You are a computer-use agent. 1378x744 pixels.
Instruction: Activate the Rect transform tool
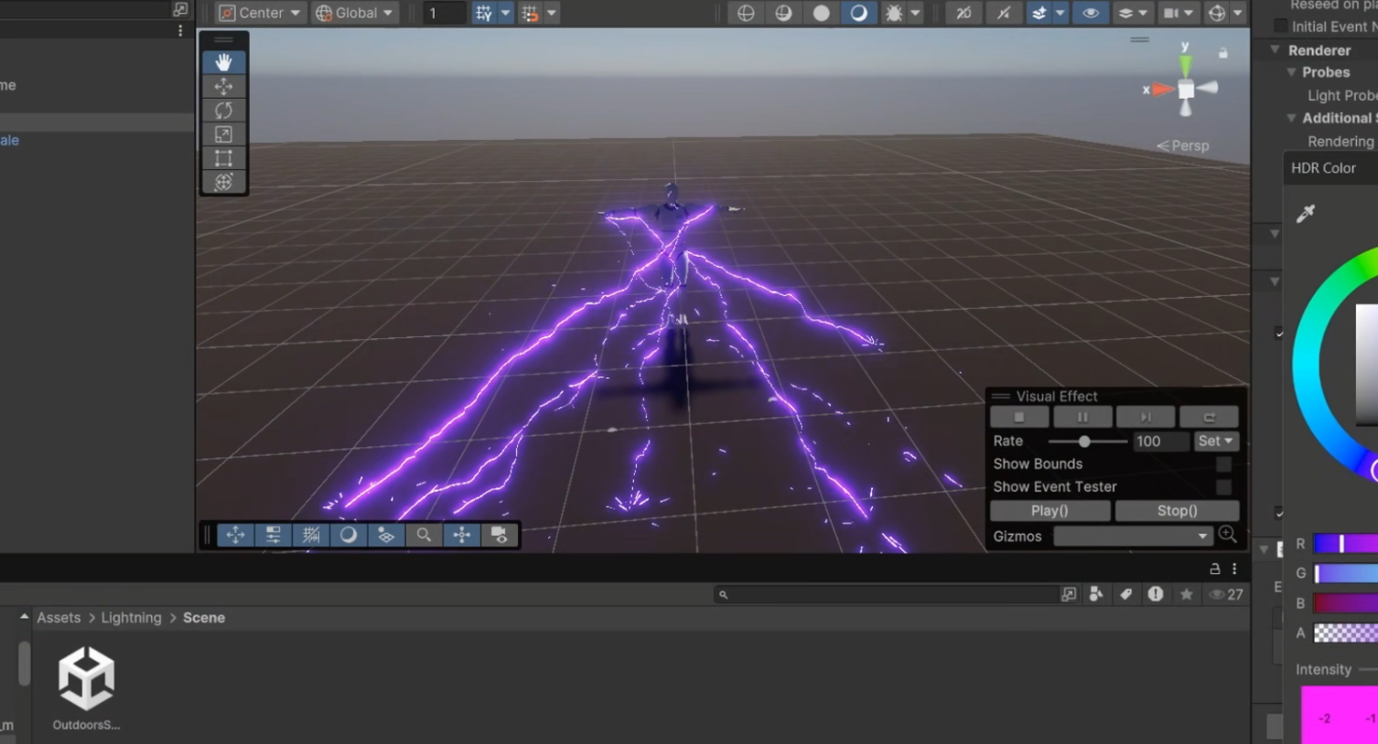point(223,158)
